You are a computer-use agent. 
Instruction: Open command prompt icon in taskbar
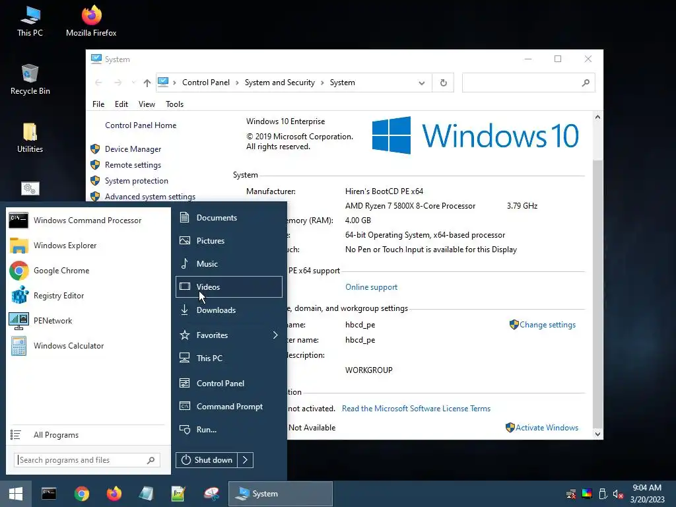[49, 494]
